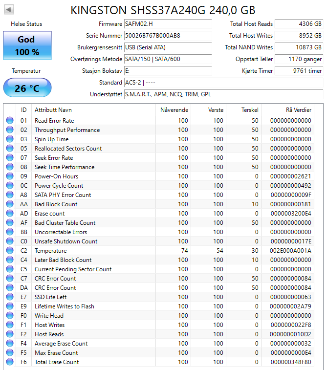Screen dimensions: 327x370
Task: Select the Unsafe Shutdown Count row
Action: pyautogui.click(x=158, y=241)
